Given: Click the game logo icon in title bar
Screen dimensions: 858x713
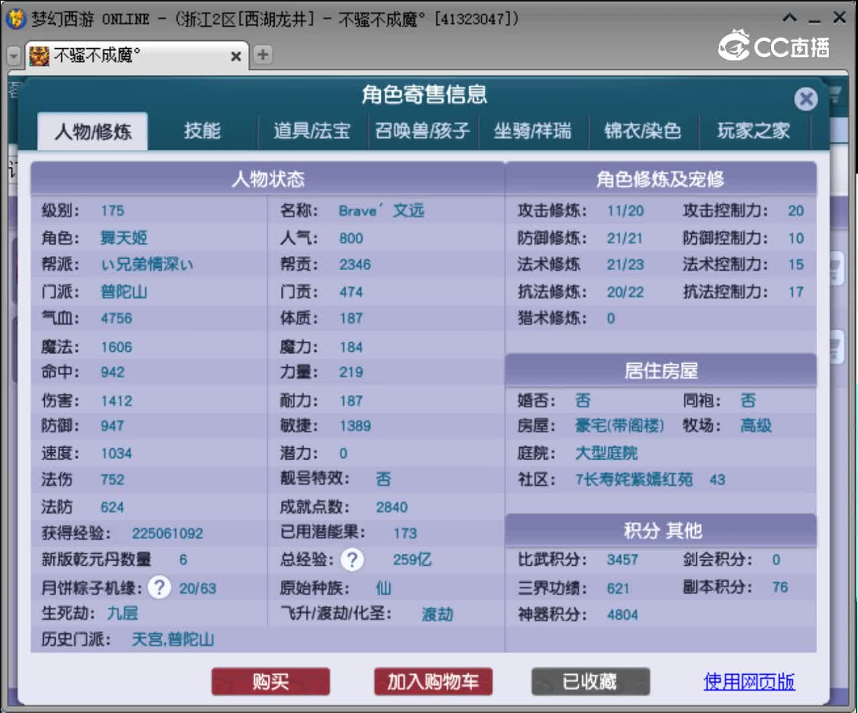Looking at the screenshot, I should click(15, 18).
